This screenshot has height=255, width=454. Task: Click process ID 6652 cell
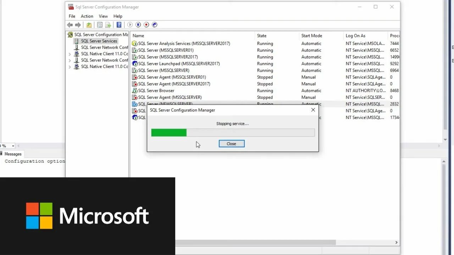[394, 50]
